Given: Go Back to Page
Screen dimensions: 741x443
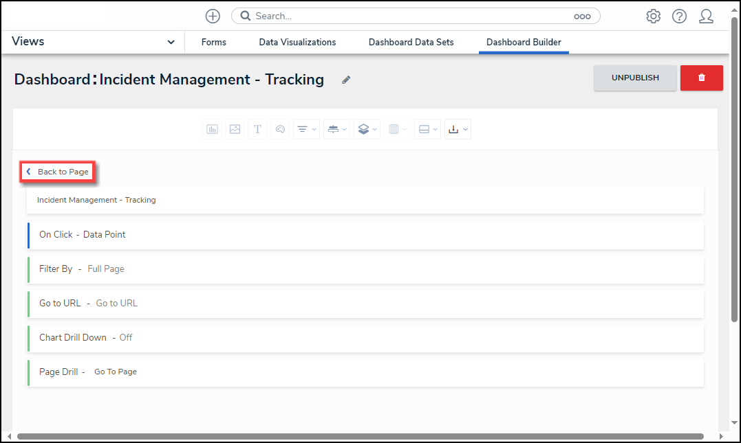Looking at the screenshot, I should tap(58, 172).
